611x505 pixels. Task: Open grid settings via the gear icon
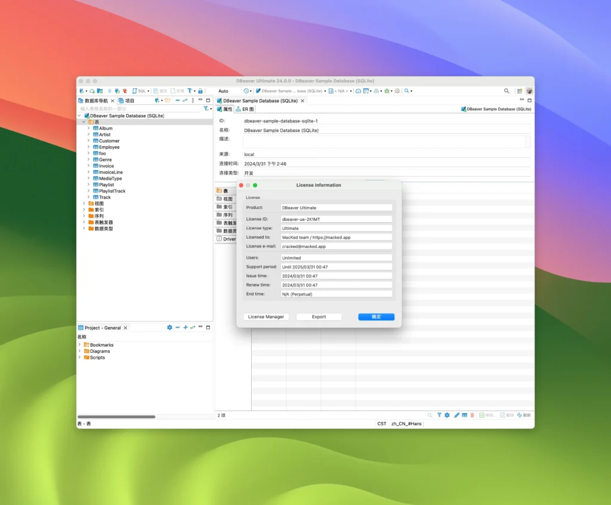tap(447, 415)
